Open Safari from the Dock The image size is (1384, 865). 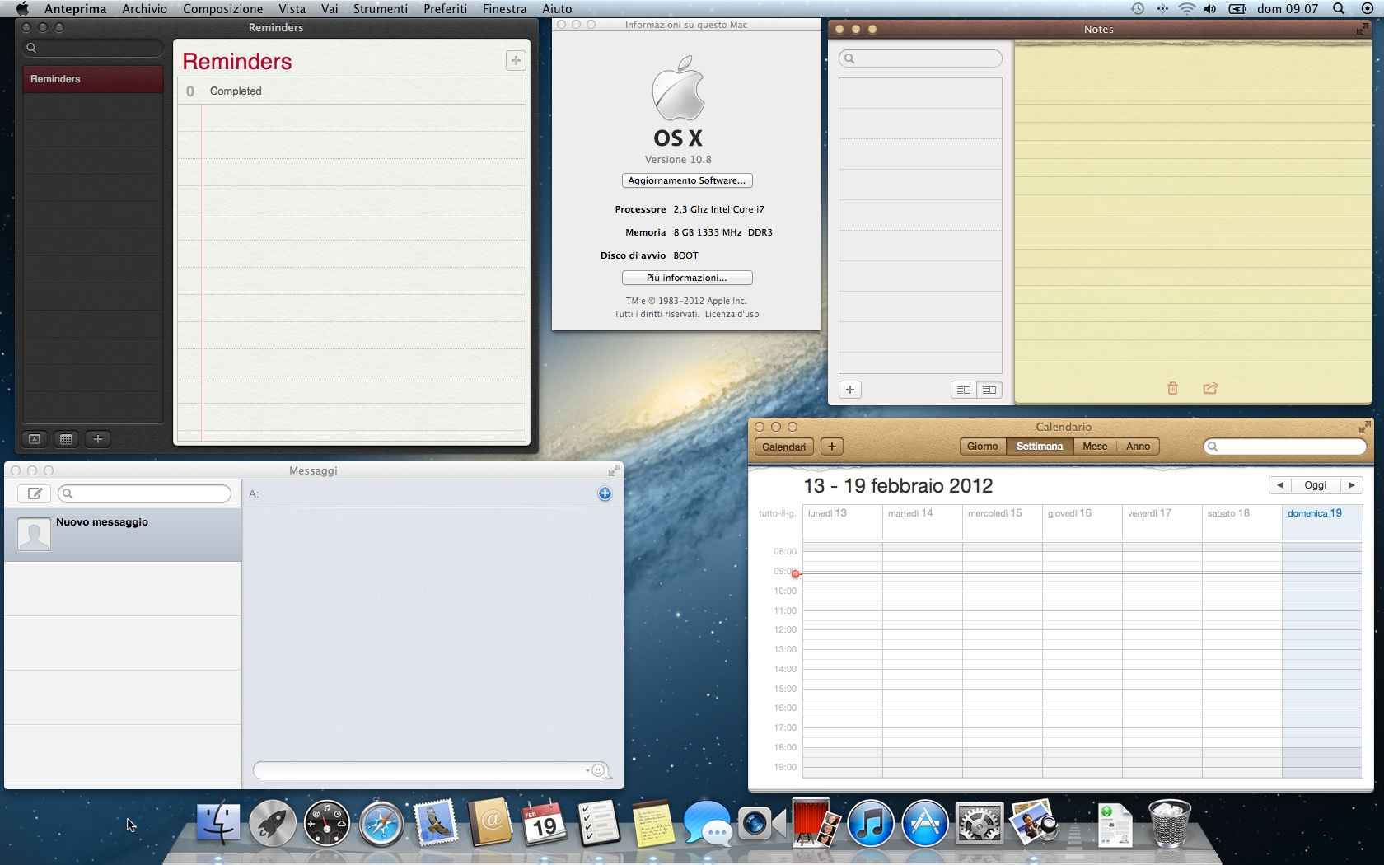(x=381, y=823)
